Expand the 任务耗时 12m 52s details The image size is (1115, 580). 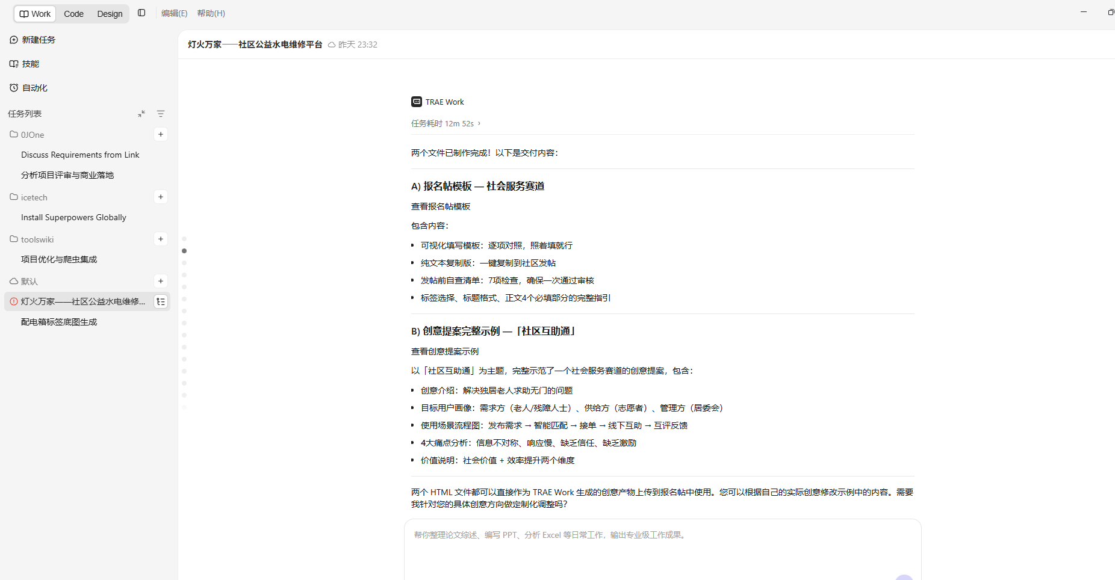pos(446,123)
